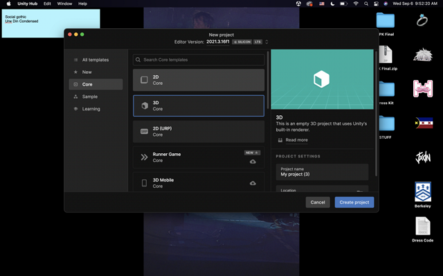Click the SILICON badge
Screen dimensions: 443x276
(242, 42)
